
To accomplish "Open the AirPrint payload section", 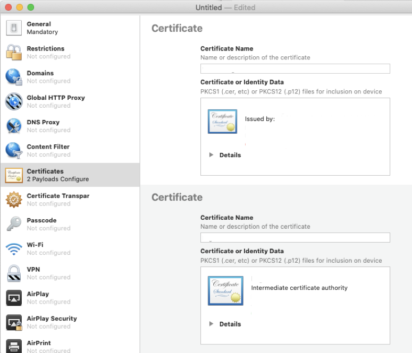I will pyautogui.click(x=70, y=345).
